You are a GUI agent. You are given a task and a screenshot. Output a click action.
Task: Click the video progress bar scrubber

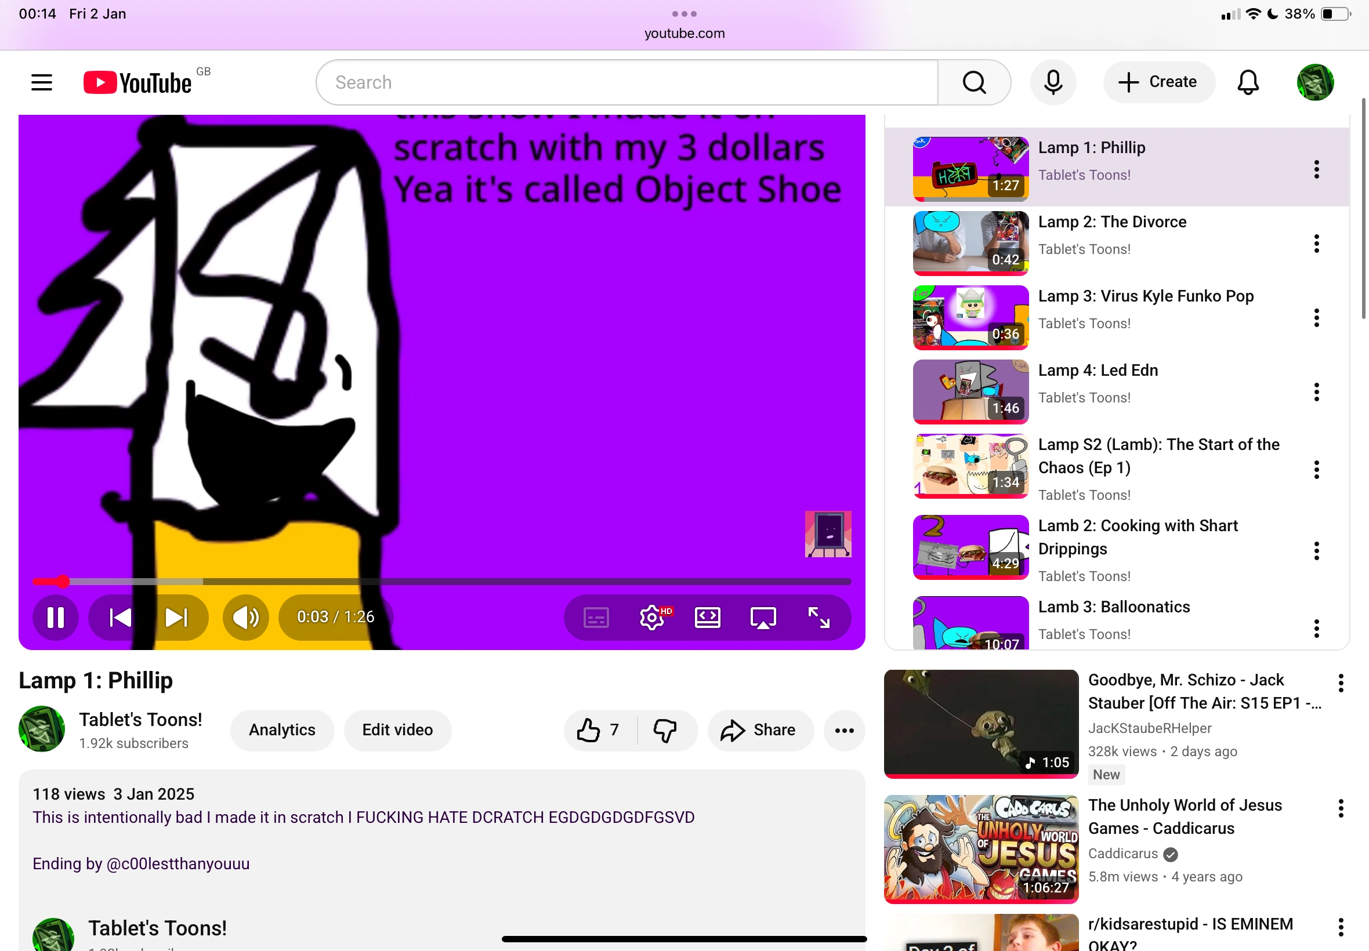(63, 582)
